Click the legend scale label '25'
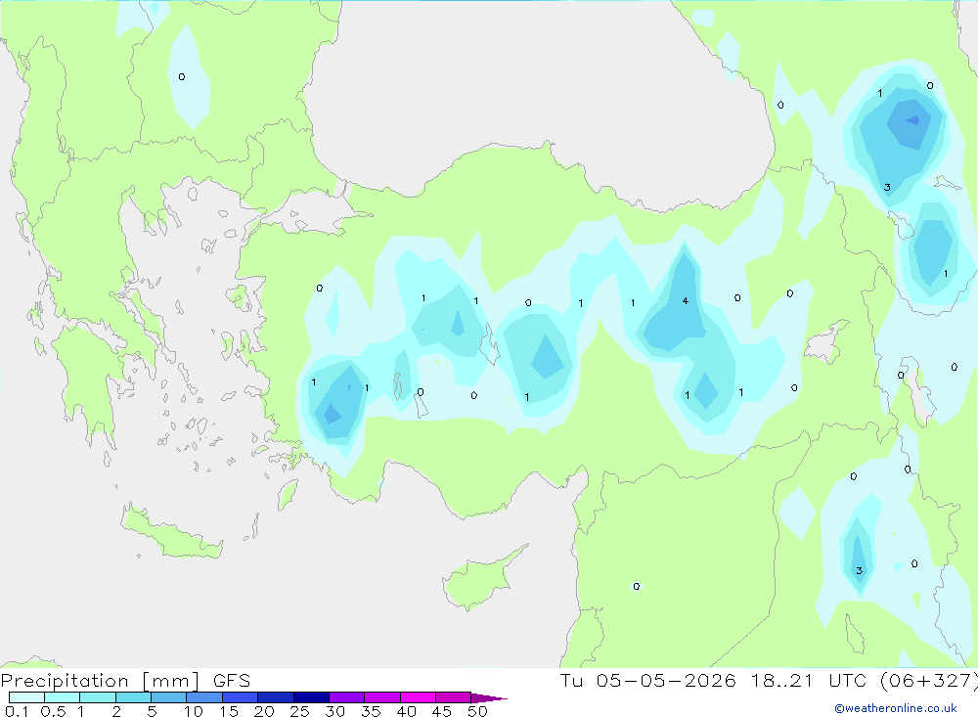The image size is (978, 717). point(300,711)
